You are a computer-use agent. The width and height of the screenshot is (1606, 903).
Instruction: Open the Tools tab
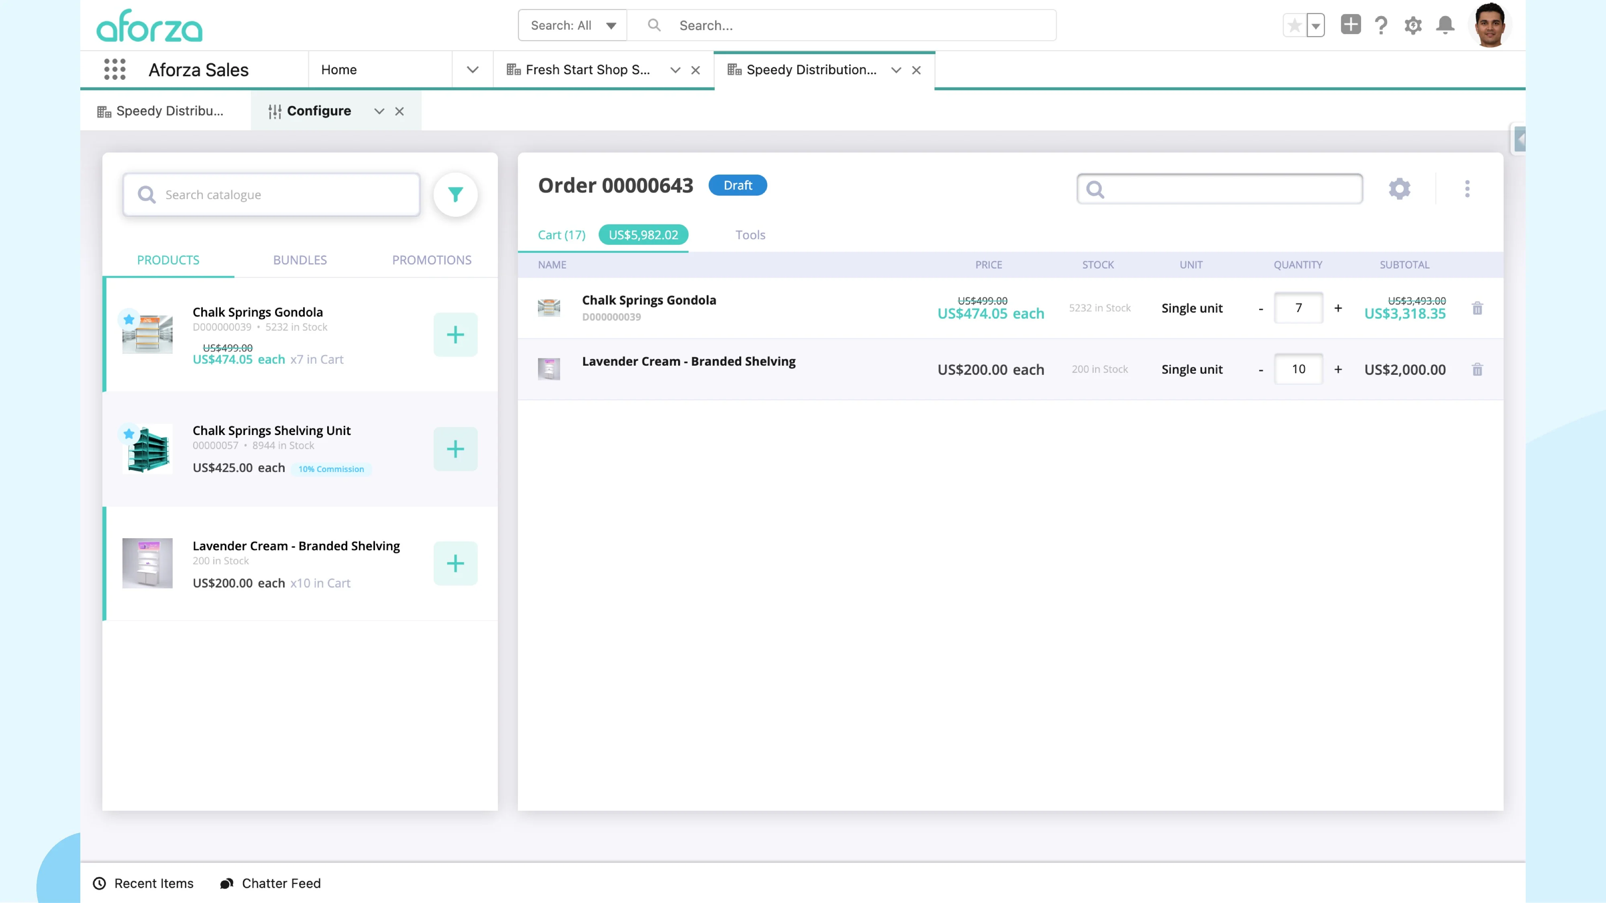[x=750, y=235]
